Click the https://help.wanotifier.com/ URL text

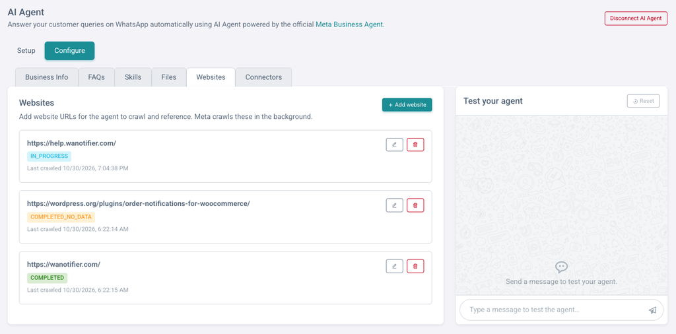pos(71,143)
